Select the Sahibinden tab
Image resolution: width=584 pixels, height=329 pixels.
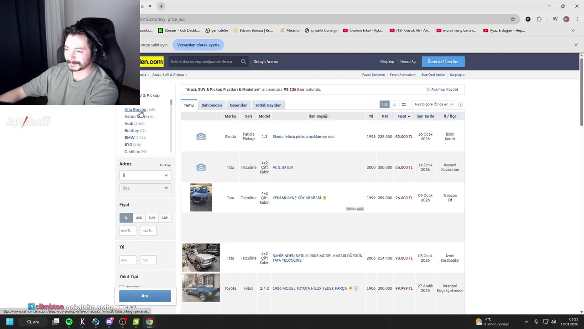tap(212, 105)
